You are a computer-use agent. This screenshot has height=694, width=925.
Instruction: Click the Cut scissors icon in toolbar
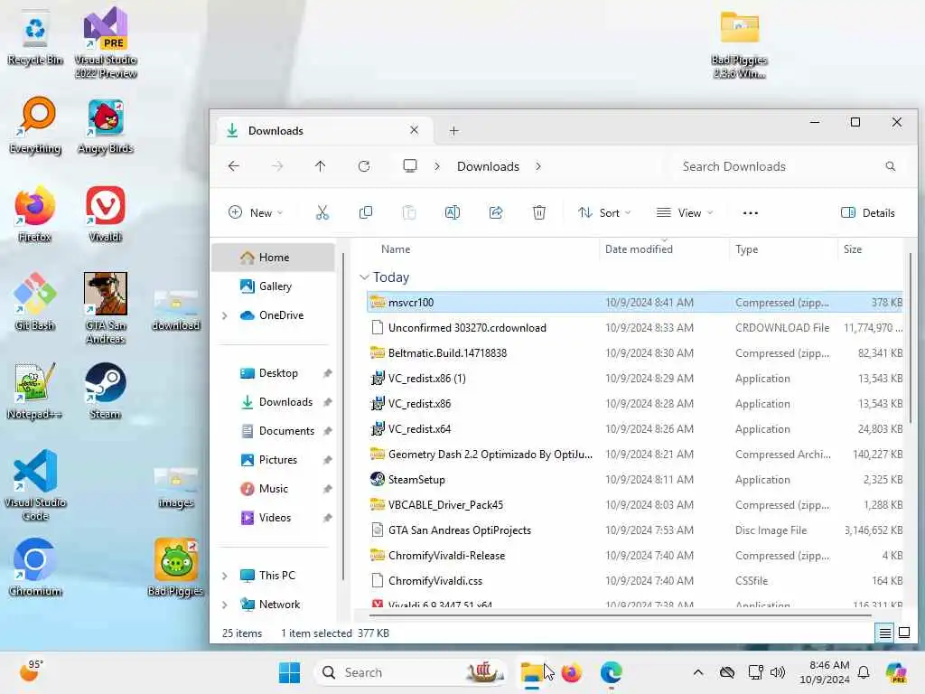tap(322, 212)
